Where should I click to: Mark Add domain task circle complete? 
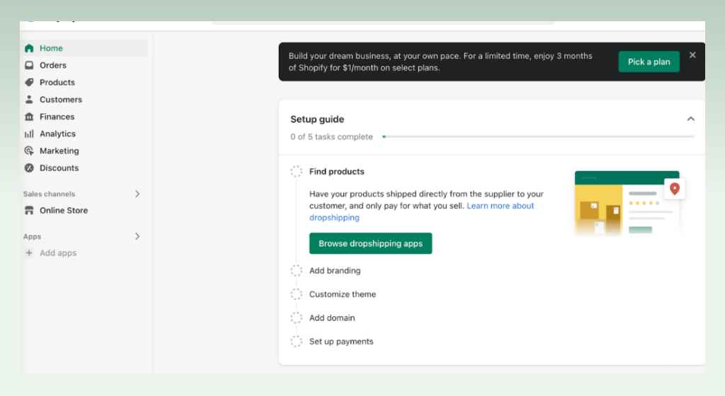click(x=297, y=318)
